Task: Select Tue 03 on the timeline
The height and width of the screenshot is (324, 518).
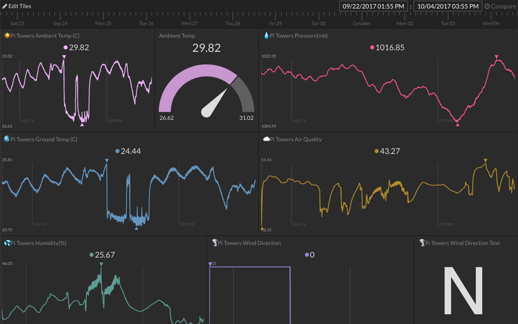Action: 448,23
